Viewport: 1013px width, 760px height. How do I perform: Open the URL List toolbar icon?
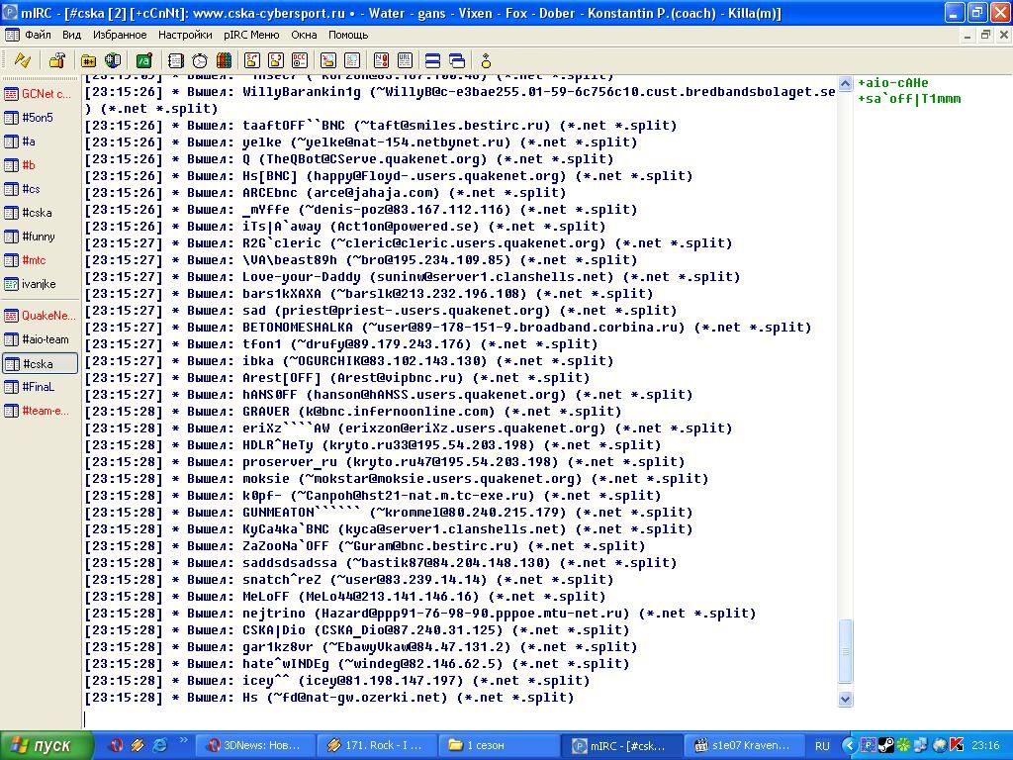pyautogui.click(x=405, y=60)
